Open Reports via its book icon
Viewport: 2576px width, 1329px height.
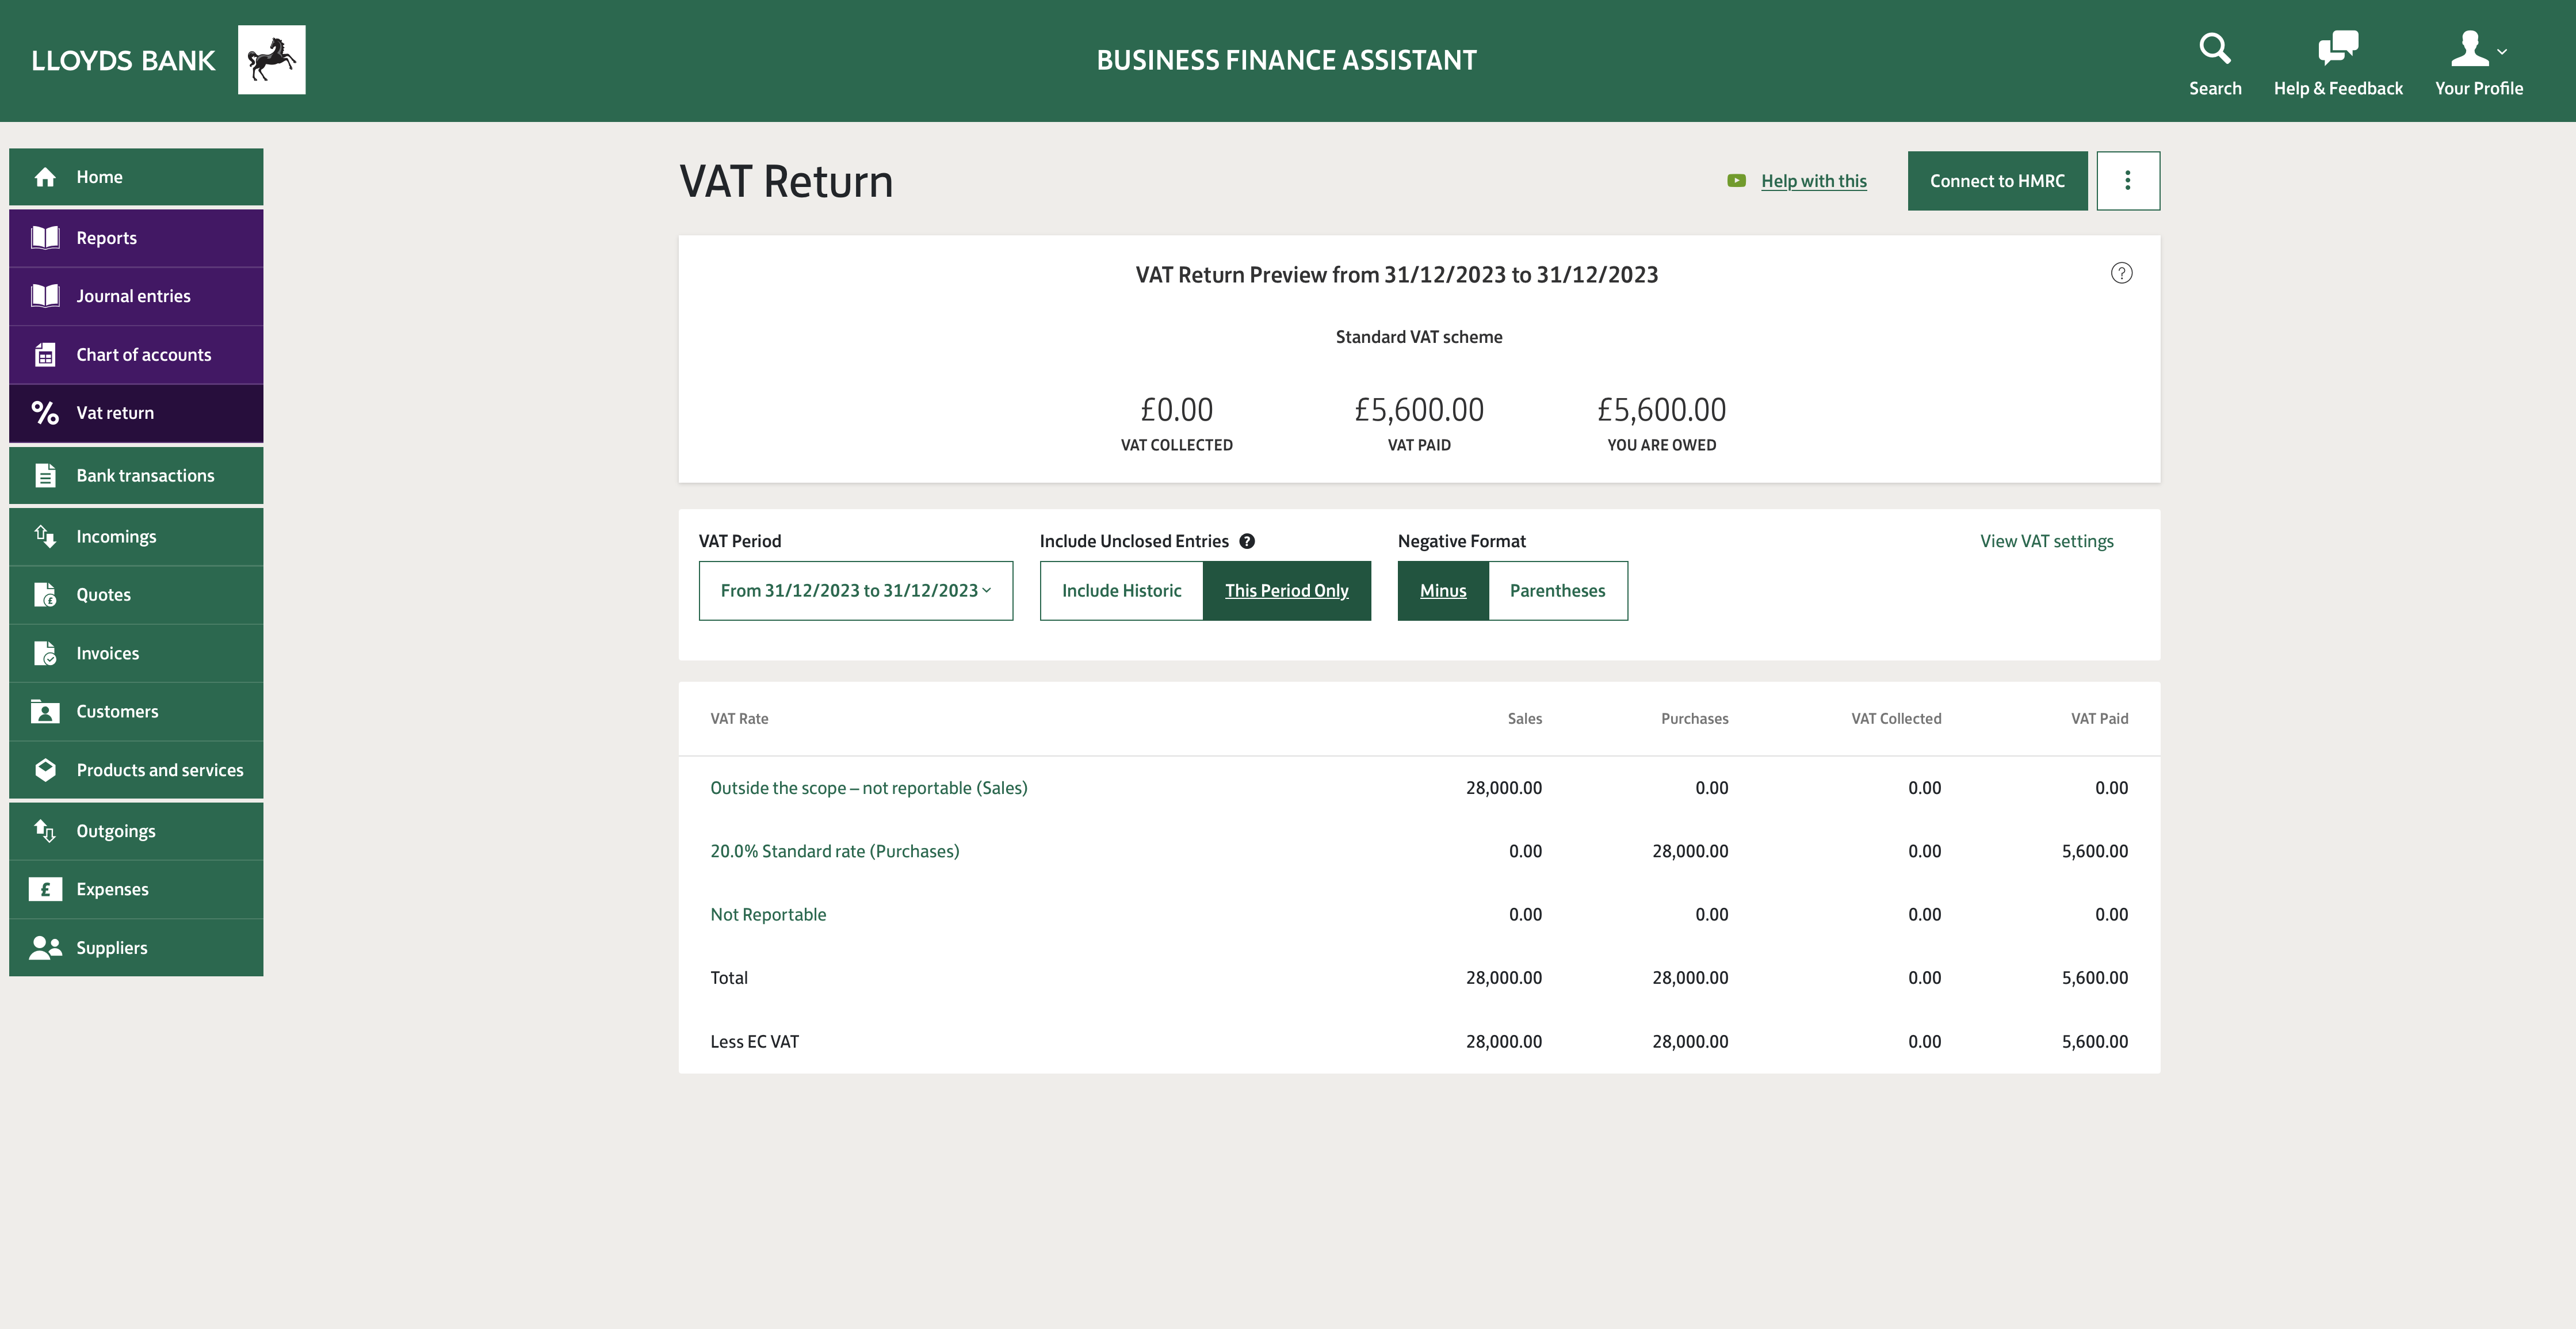46,237
